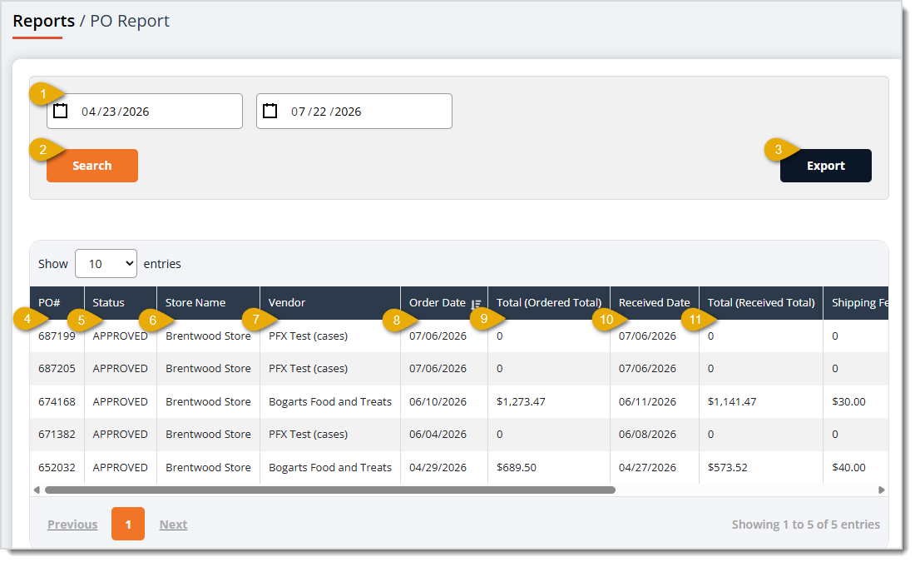Click APPROVED status in row 687199

(x=121, y=336)
